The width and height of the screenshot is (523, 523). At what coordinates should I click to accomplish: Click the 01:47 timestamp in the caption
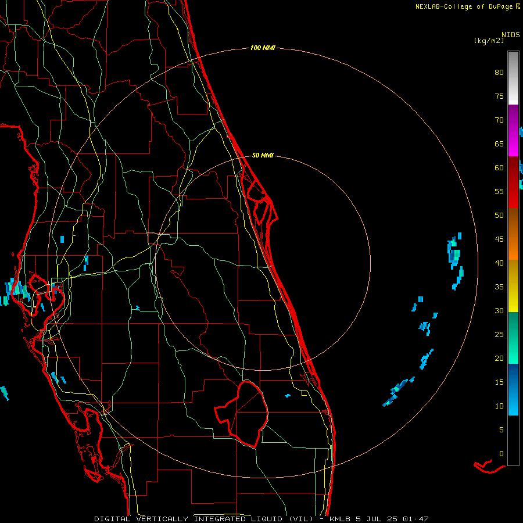tap(415, 519)
